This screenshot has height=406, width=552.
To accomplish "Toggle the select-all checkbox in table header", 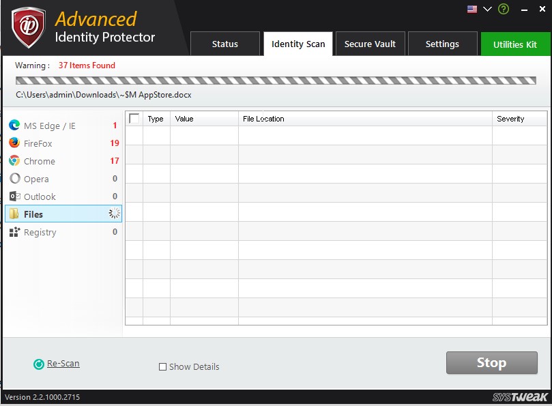I will click(x=134, y=119).
